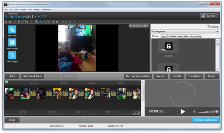Select the blue selection-arrow tool in toolbar

[37, 22]
